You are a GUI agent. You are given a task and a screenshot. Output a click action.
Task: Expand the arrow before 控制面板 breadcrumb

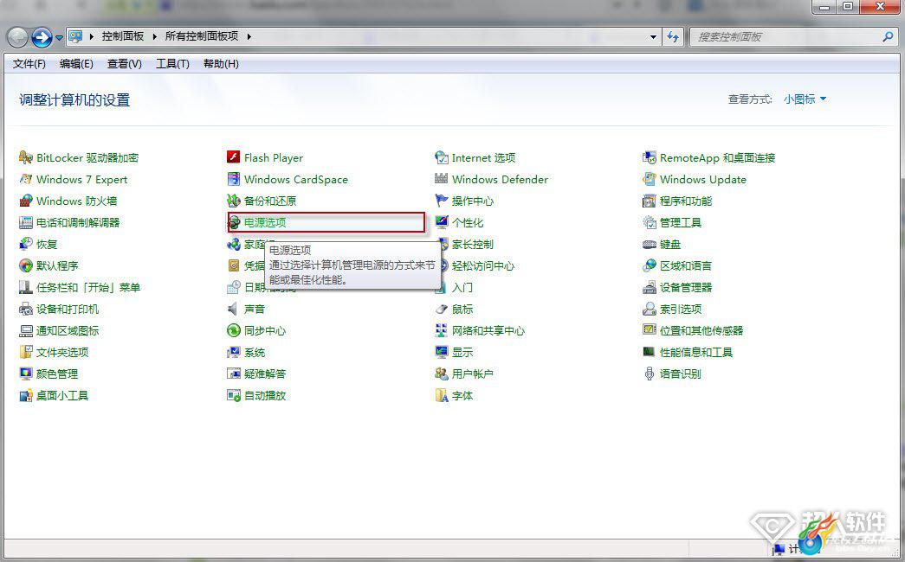pyautogui.click(x=92, y=36)
